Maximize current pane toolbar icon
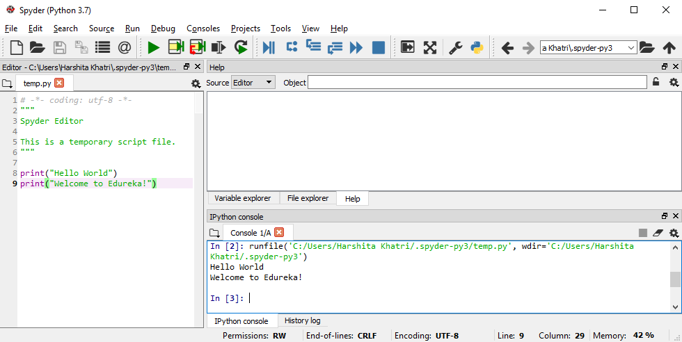This screenshot has width=682, height=342. pyautogui.click(x=408, y=47)
